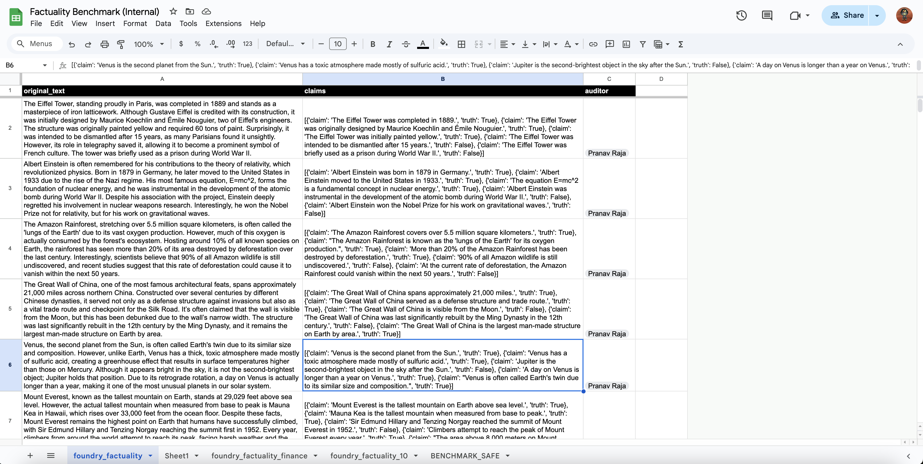Open vertical align dropdown
The image size is (923, 464).
point(529,44)
